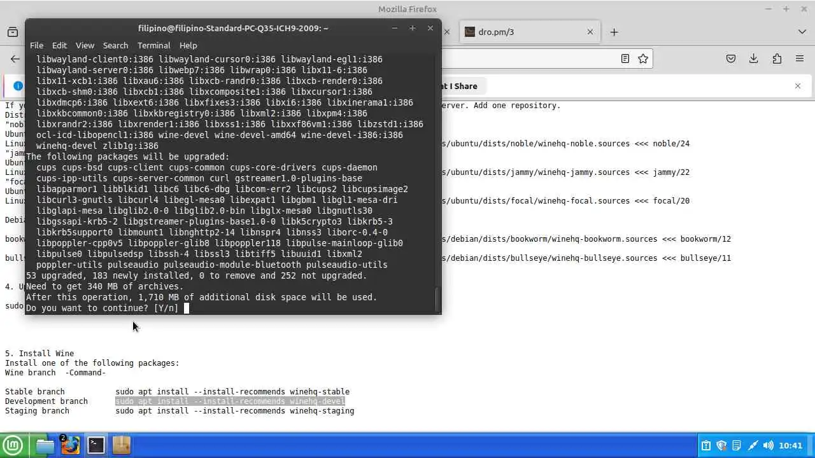This screenshot has height=458, width=815.
Task: Open the terminal File menu
Action: 36,45
